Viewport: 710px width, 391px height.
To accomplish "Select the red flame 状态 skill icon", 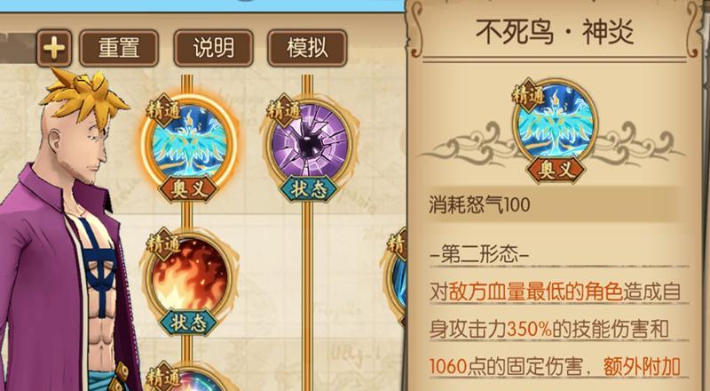I will 189,274.
